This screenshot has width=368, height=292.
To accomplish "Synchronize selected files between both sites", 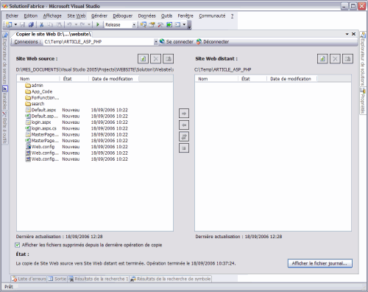I will click(184, 136).
